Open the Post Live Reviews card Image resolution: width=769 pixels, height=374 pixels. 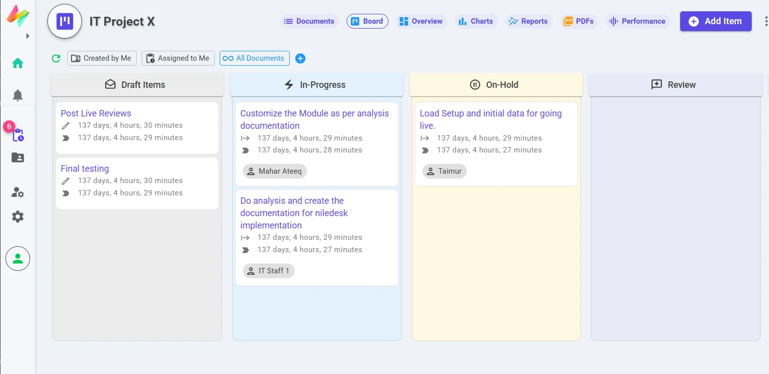137,128
